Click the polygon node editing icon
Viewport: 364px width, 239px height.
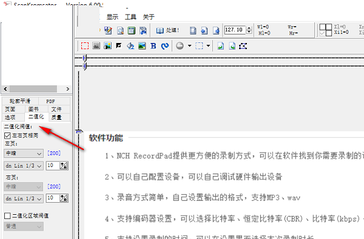click(x=243, y=46)
